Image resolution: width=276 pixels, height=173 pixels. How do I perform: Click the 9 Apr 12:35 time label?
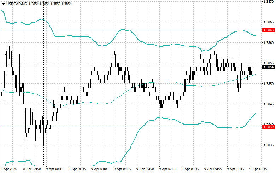click(258, 169)
